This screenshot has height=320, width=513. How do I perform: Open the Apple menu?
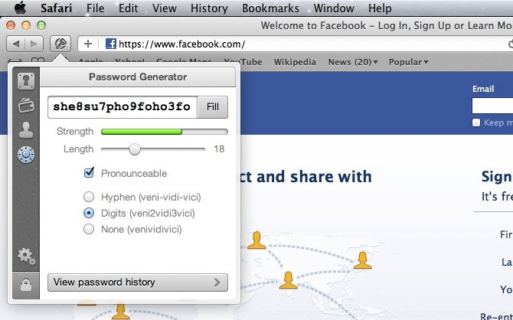tap(20, 8)
